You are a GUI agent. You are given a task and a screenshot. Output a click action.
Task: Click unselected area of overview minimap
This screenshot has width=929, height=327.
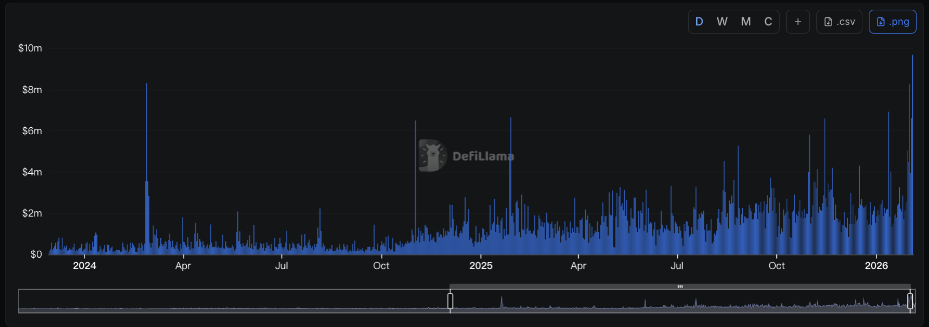click(233, 301)
